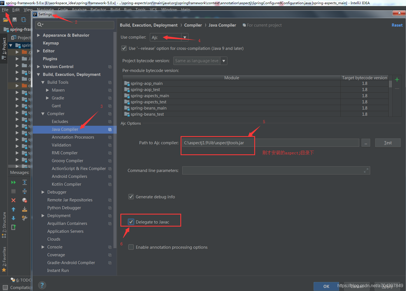This screenshot has height=291, width=406.
Task: Click the Collapse All icon in Messages
Action: tap(25, 191)
